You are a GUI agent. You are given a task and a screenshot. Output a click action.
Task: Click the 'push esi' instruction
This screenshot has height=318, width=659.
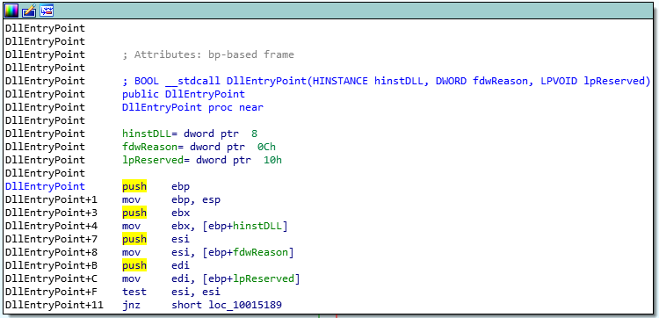click(156, 240)
